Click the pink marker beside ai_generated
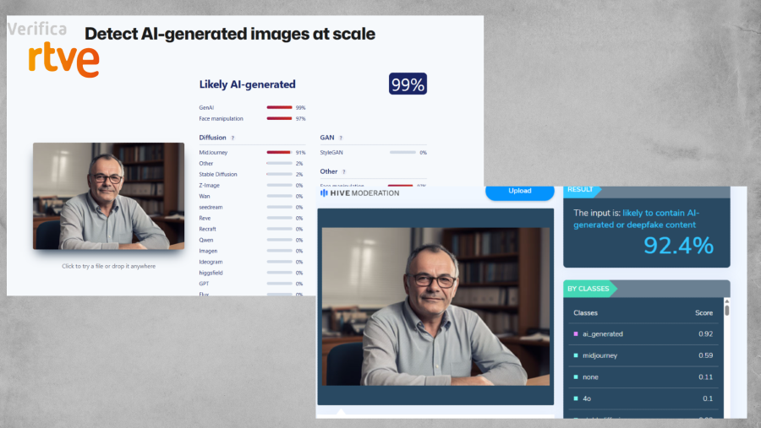 tap(576, 334)
